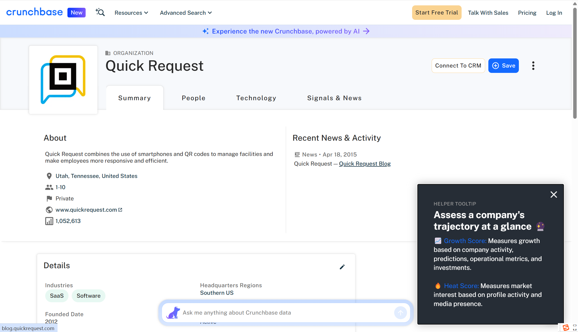
Task: Open the Advanced Search dropdown
Action: pos(186,13)
